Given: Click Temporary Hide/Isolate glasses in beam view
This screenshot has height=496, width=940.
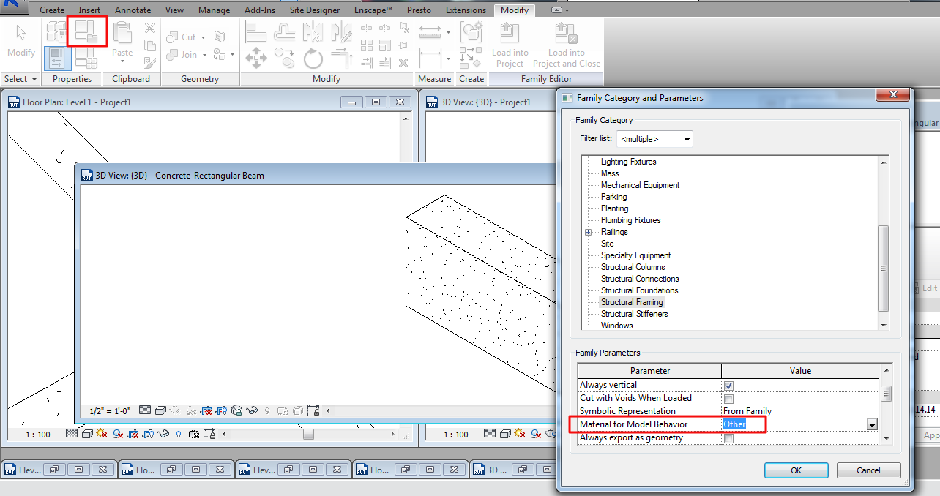Looking at the screenshot, I should [x=253, y=410].
